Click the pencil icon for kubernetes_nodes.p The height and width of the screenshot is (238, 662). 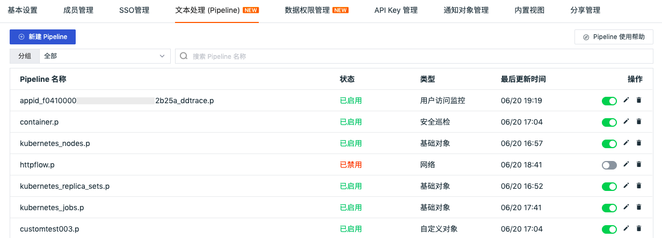[x=626, y=143]
